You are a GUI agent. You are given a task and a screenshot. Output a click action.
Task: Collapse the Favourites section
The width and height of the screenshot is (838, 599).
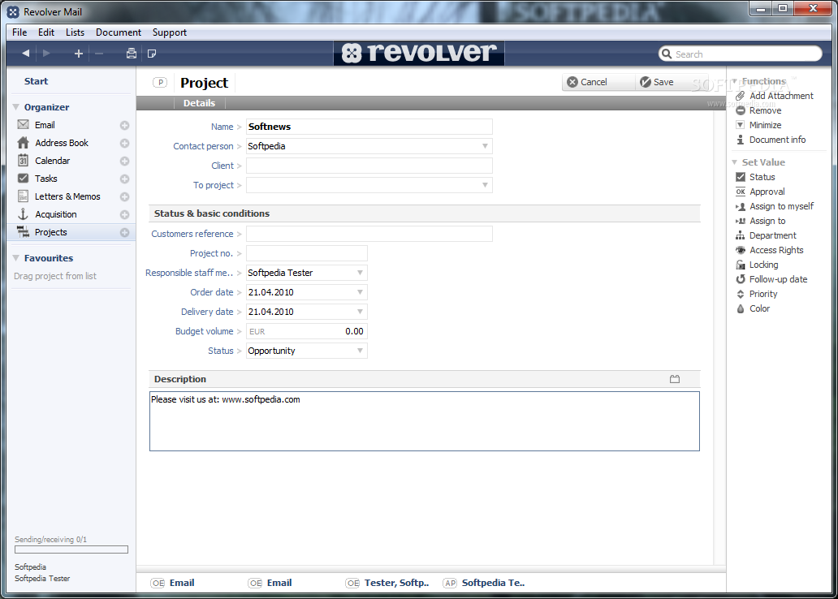click(x=16, y=257)
